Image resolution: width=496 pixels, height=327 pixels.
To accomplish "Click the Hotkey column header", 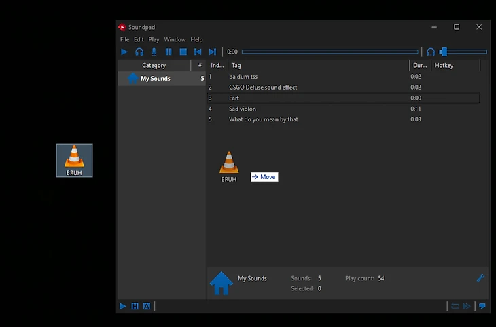I will point(444,66).
